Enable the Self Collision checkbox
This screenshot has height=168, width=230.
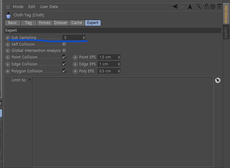click(x=64, y=44)
